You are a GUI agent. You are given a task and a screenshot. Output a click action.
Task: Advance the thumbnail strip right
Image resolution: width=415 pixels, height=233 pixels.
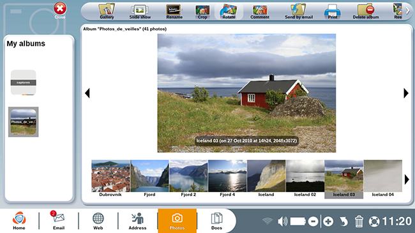407,179
